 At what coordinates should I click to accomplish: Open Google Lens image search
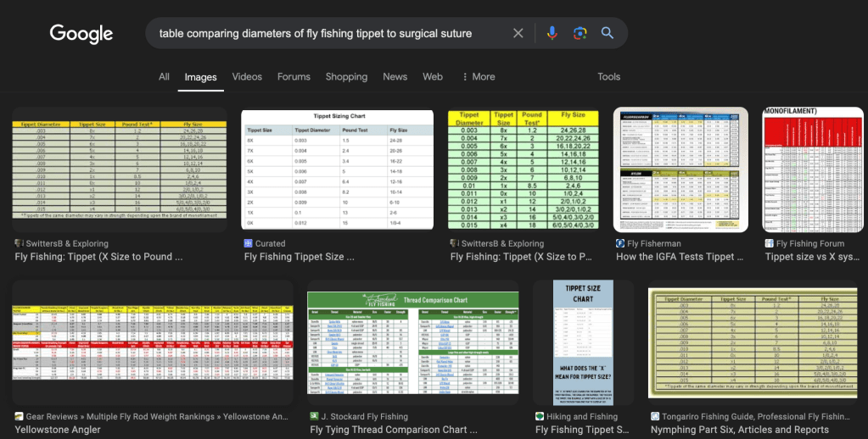[580, 33]
